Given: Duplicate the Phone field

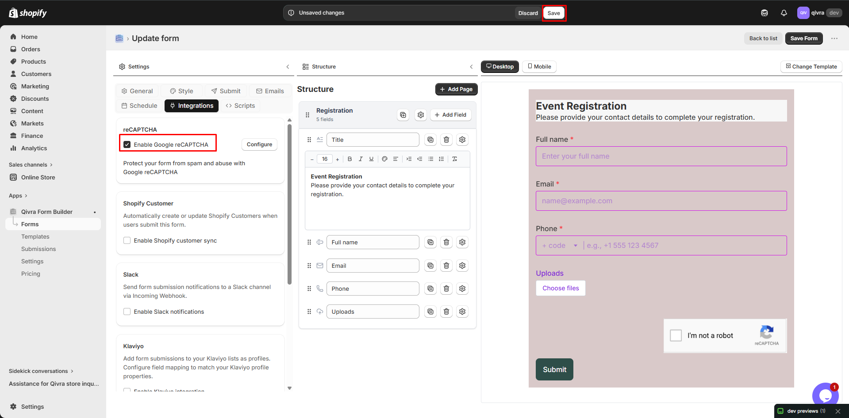Looking at the screenshot, I should [x=430, y=289].
